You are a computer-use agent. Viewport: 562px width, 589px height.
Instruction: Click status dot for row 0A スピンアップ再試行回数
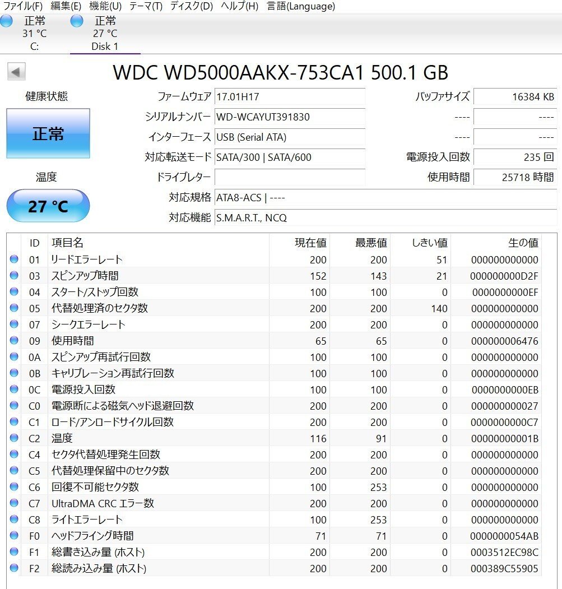(x=14, y=356)
